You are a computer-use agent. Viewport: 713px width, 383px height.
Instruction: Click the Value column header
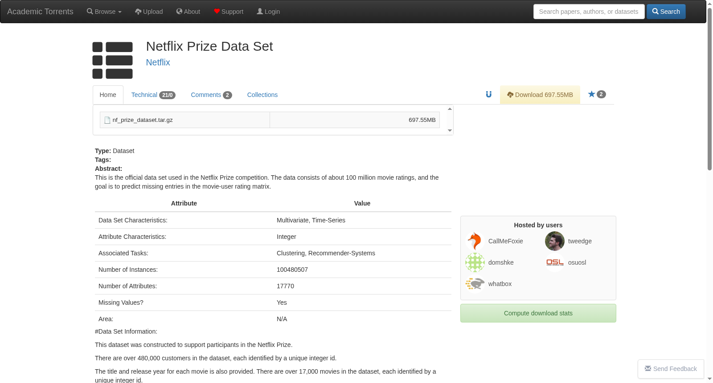point(362,203)
